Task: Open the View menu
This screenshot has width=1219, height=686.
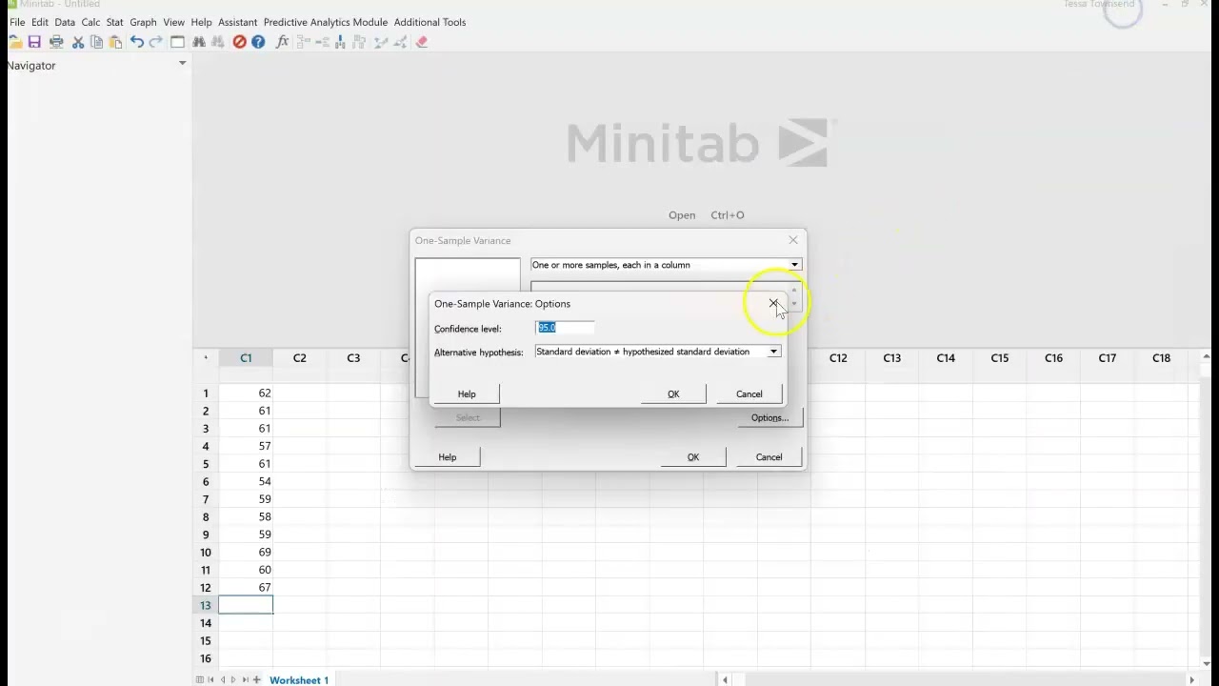Action: [173, 22]
